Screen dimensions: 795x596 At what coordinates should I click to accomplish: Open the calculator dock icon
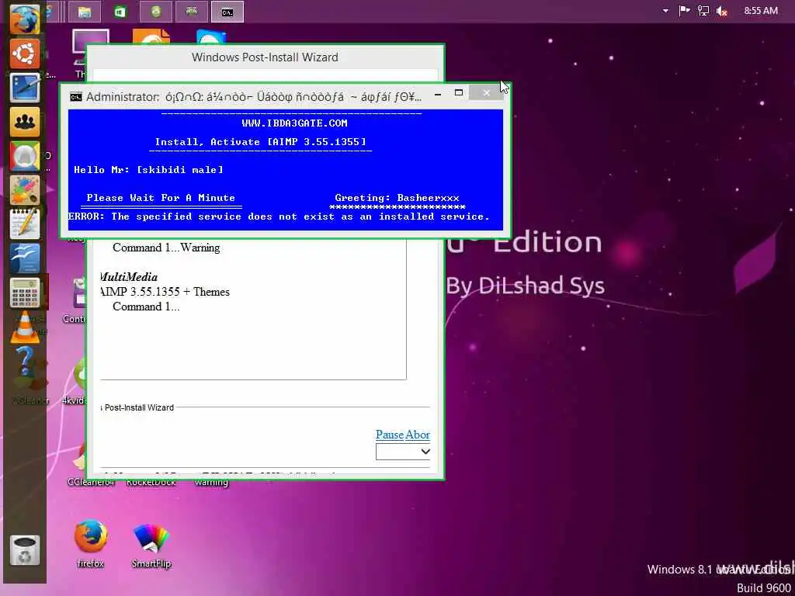pyautogui.click(x=24, y=293)
